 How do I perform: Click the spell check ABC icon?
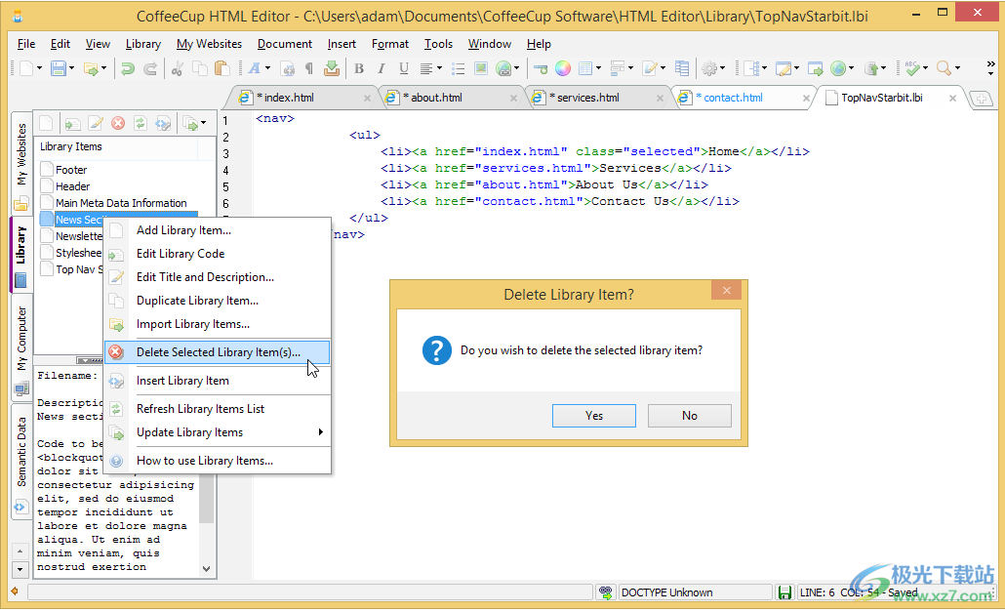tap(912, 68)
